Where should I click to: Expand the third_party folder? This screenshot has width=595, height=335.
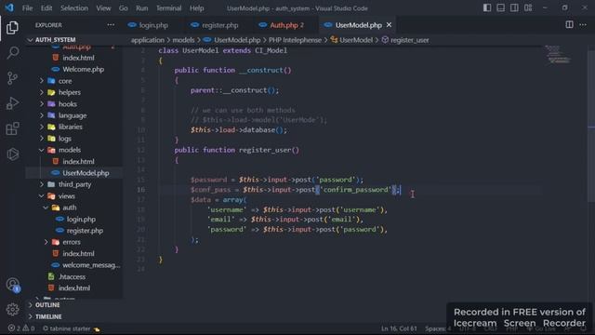pyautogui.click(x=74, y=184)
